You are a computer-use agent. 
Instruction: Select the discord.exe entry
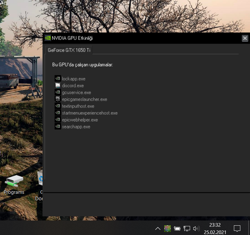coord(73,86)
